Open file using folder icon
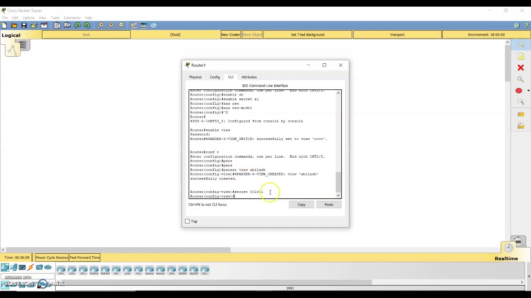531x298 pixels. (14, 26)
